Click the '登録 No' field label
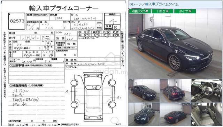 coord(71,60)
